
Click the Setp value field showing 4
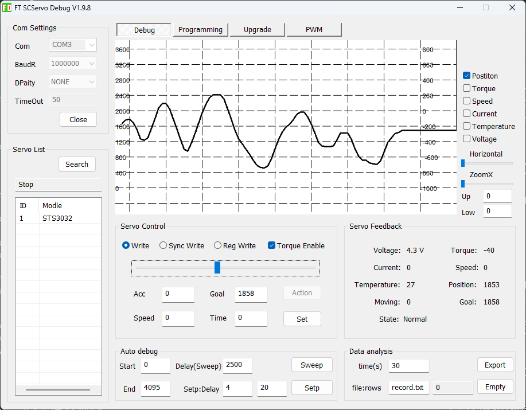(x=237, y=388)
